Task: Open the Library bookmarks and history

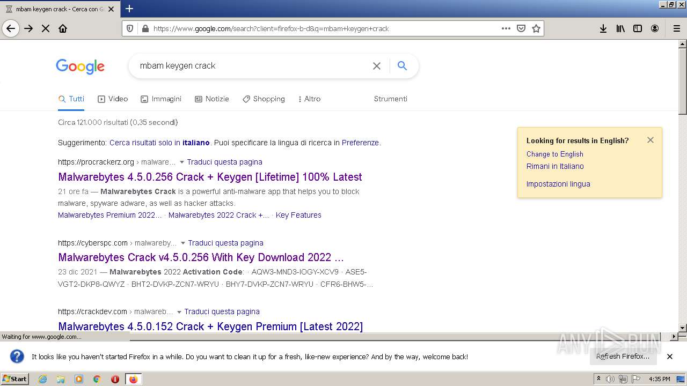Action: [x=620, y=28]
